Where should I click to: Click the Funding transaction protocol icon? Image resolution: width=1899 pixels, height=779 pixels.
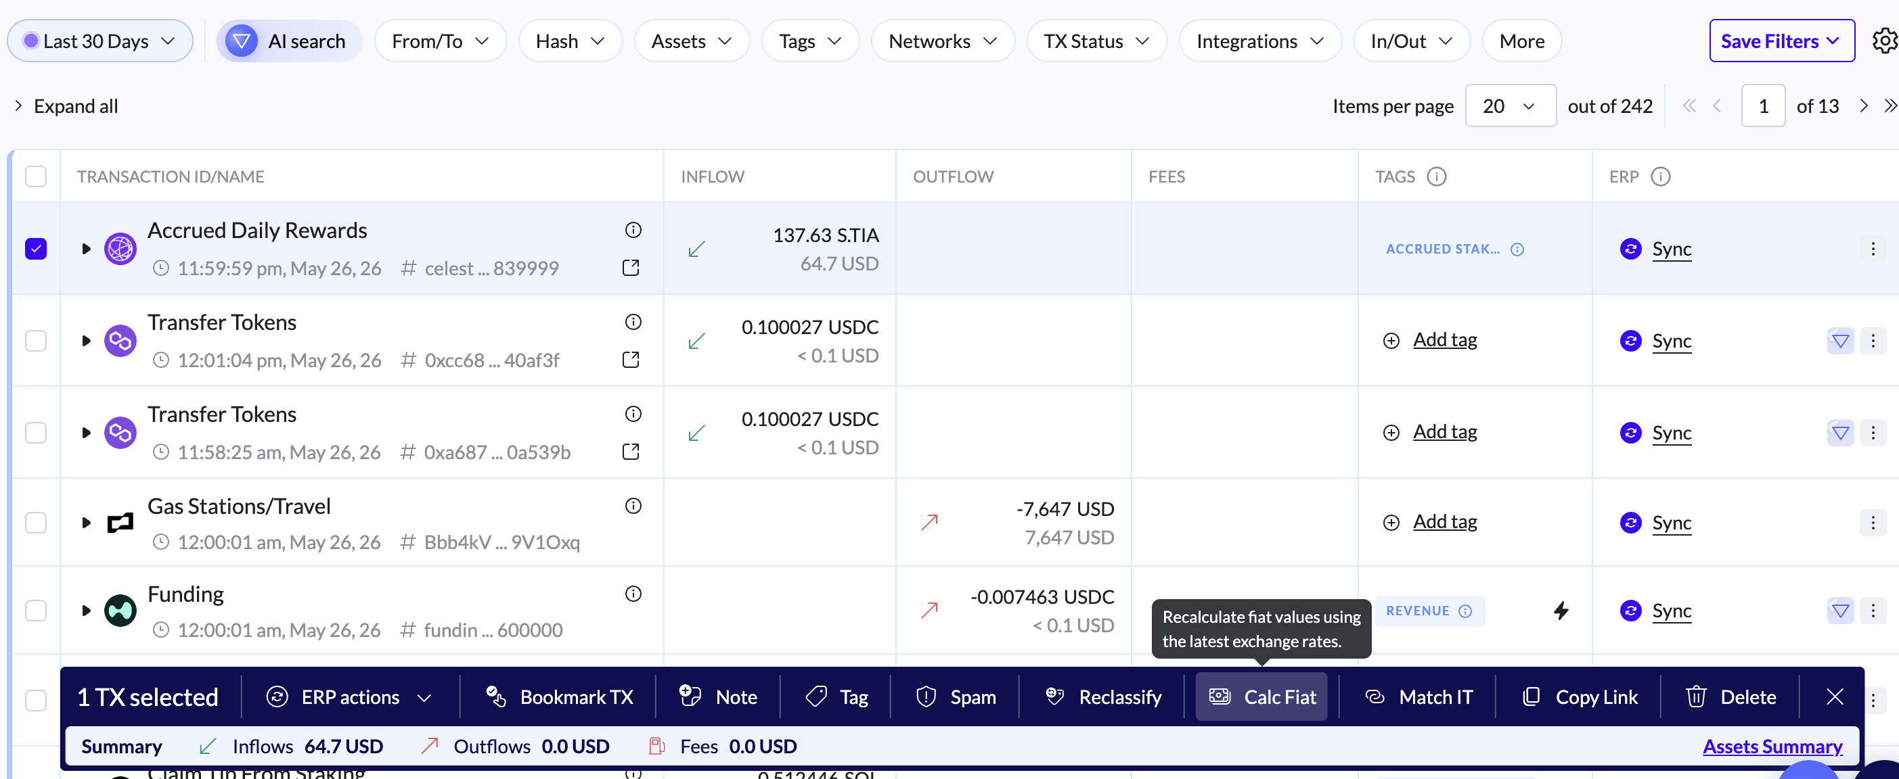tap(120, 611)
